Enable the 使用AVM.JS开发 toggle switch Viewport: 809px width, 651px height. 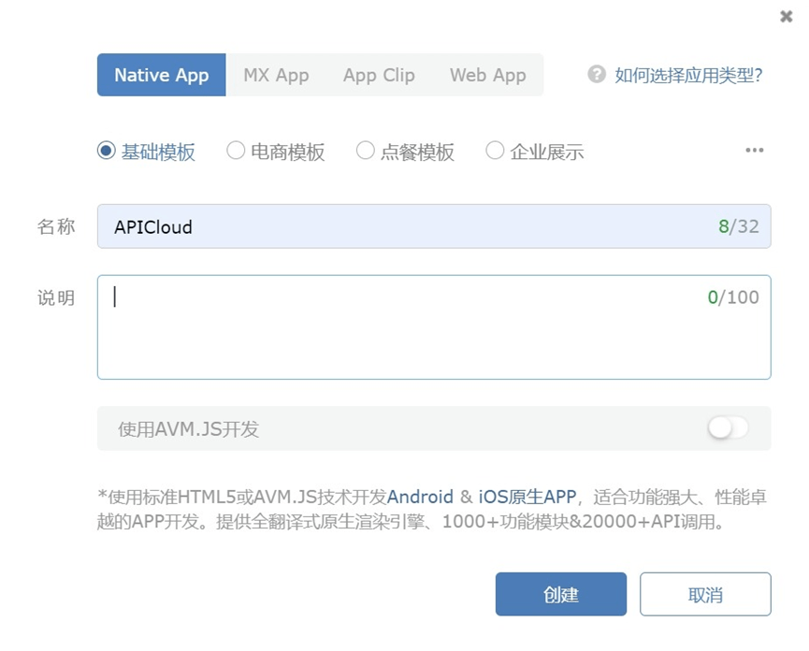point(728,427)
